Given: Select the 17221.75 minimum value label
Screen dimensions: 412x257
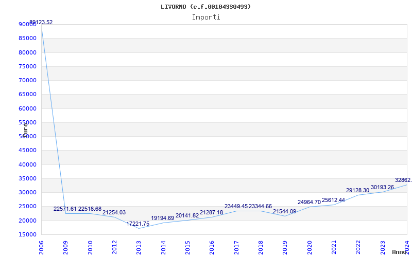Looking at the screenshot, I should tap(138, 224).
